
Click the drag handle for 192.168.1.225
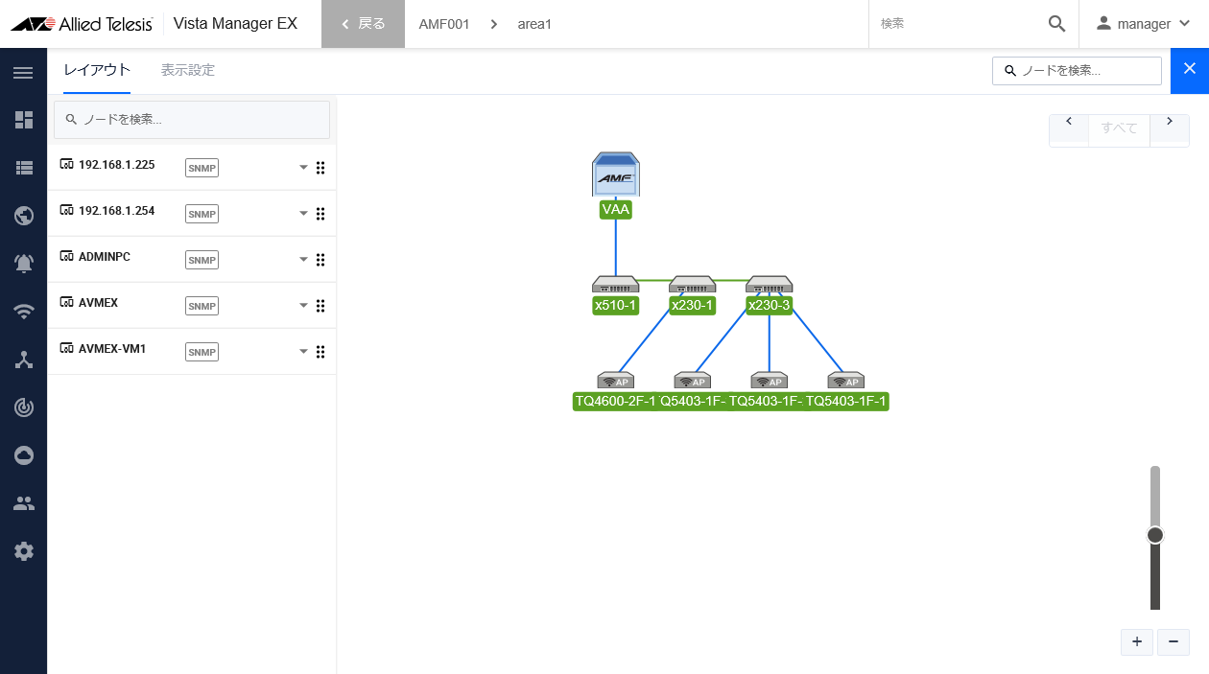click(320, 168)
